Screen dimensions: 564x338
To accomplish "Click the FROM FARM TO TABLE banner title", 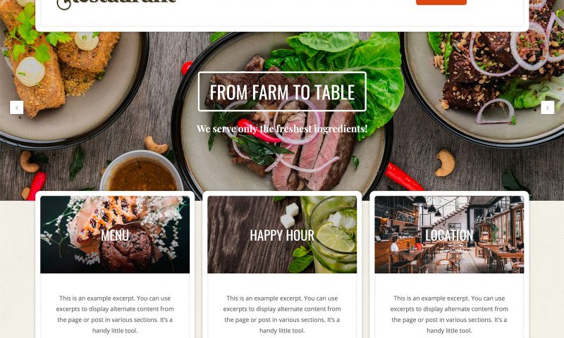I will 282,92.
